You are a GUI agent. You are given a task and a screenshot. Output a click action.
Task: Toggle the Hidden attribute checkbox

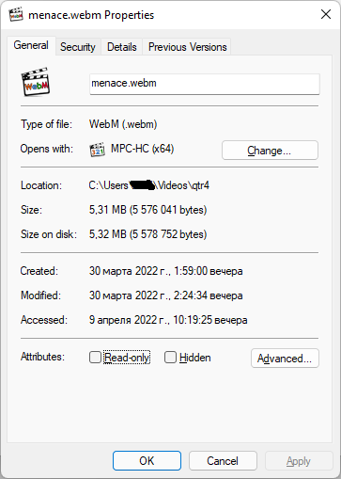170,357
